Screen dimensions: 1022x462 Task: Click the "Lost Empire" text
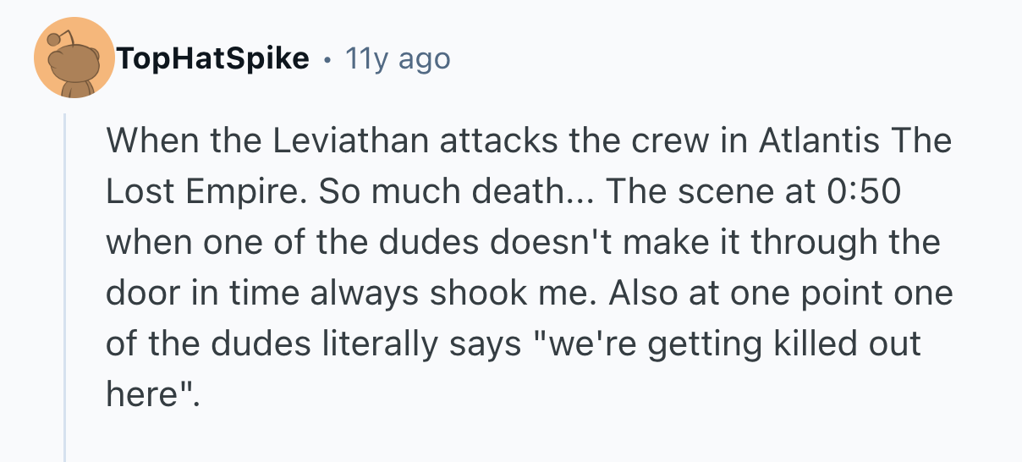click(205, 192)
